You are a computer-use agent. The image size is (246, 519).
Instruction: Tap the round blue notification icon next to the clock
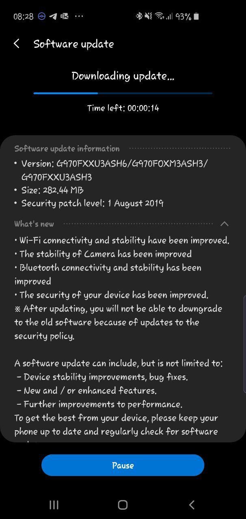41,16
